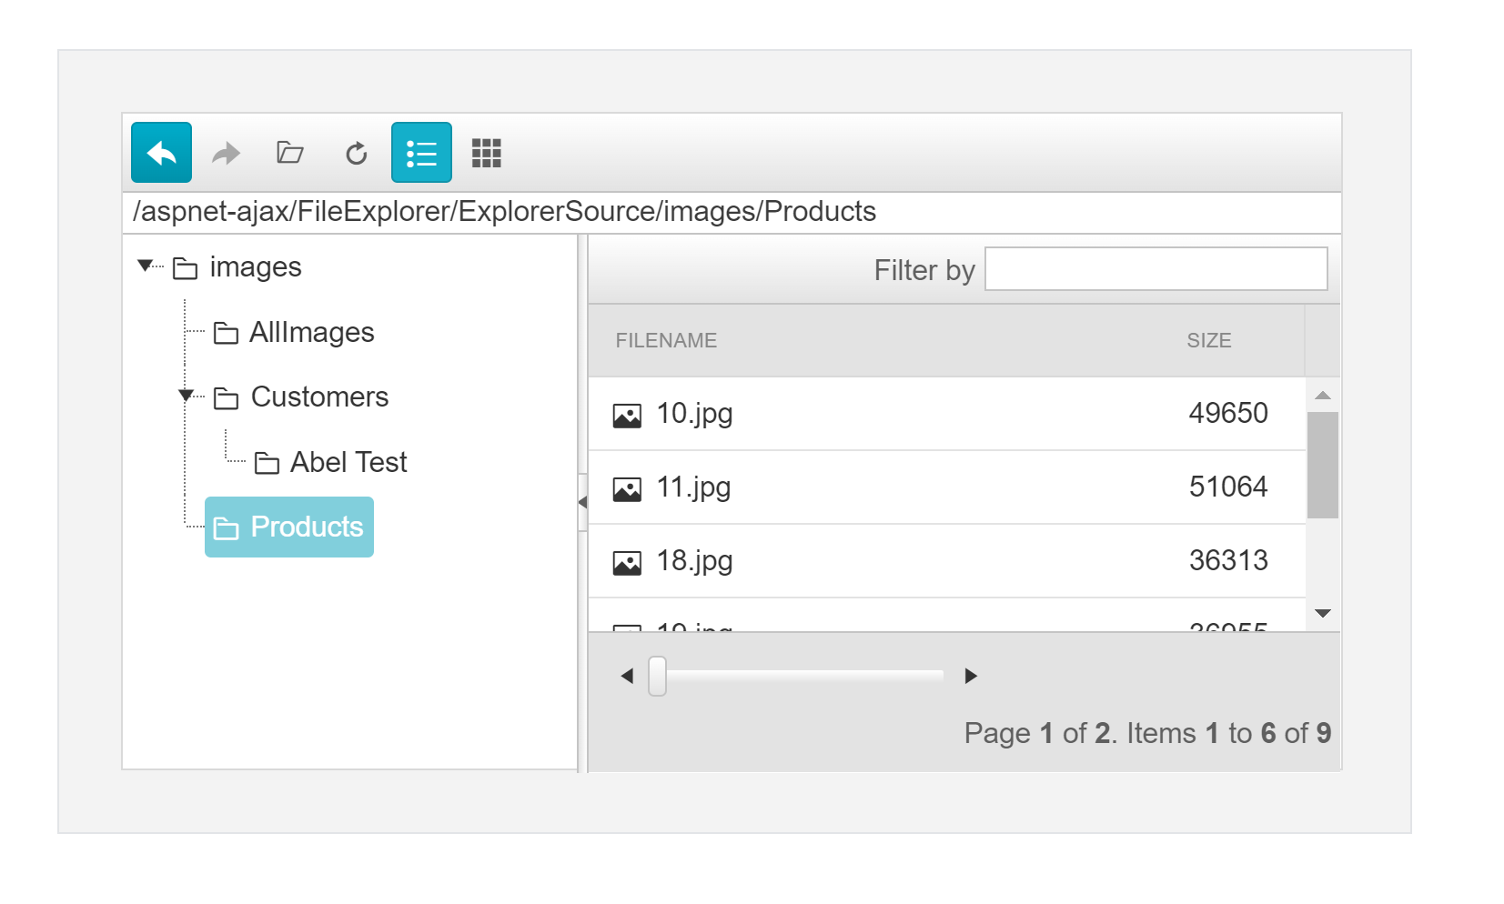Image resolution: width=1504 pixels, height=904 pixels.
Task: Collapse the tree pane with splitter arrow
Action: 582,502
